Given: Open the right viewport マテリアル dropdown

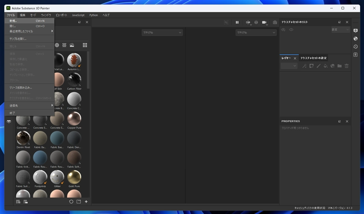Looking at the screenshot, I should coord(256,33).
